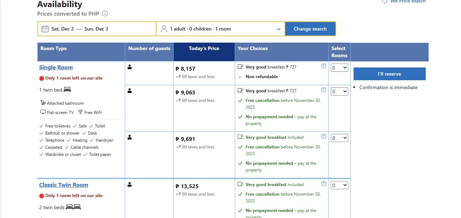The image size is (461, 218).
Task: Open room quantity dropdown for ₱ 8,157 option
Action: tap(339, 67)
